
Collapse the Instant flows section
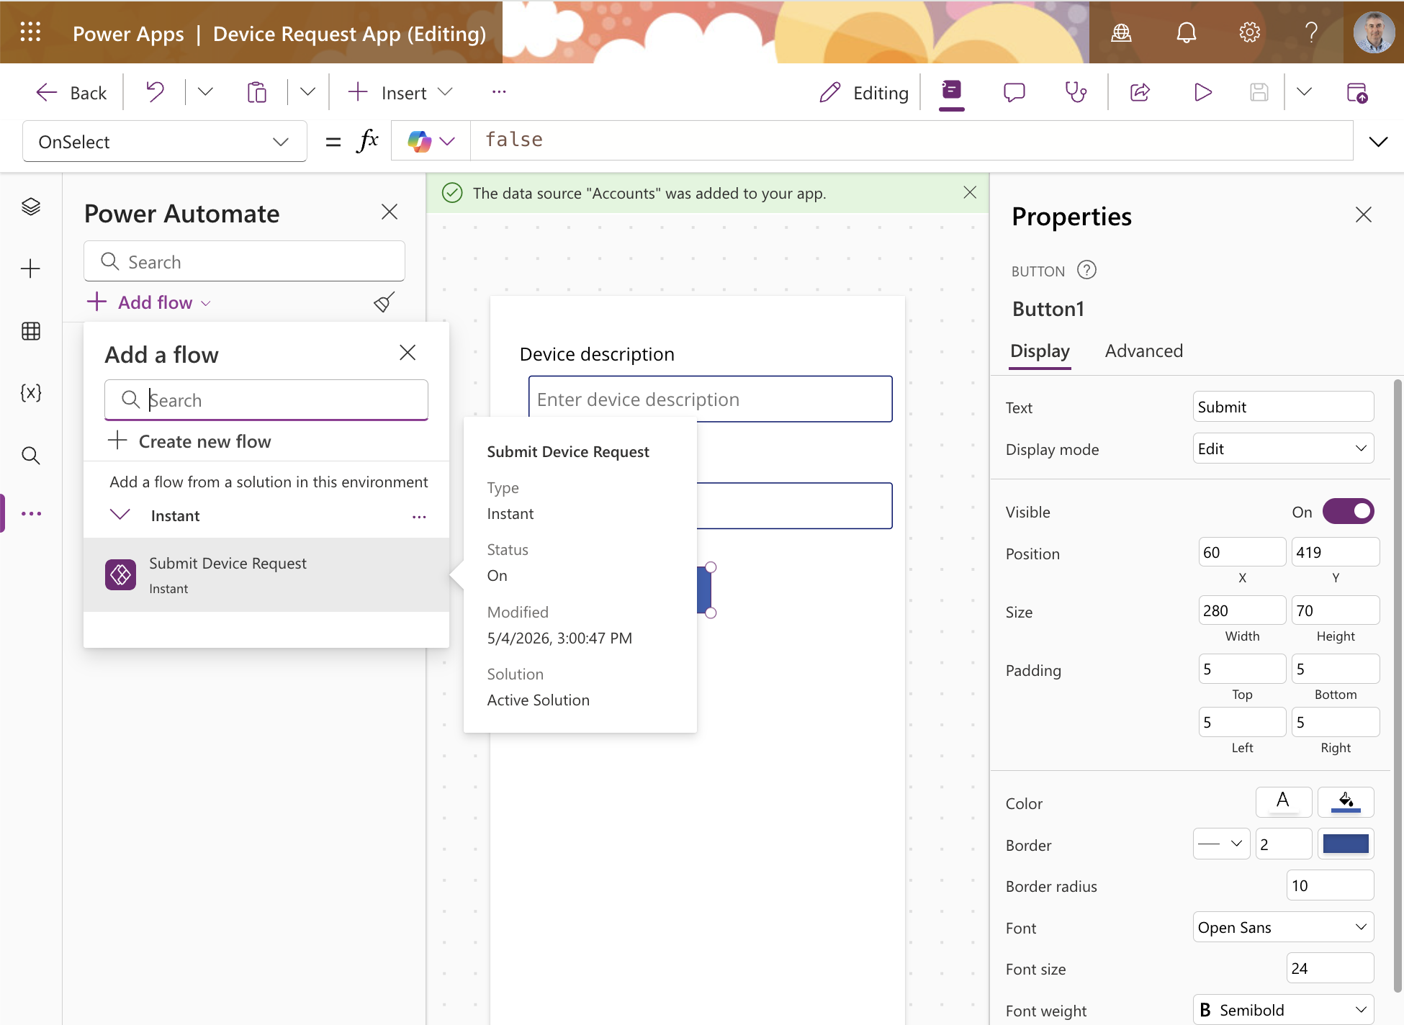120,515
